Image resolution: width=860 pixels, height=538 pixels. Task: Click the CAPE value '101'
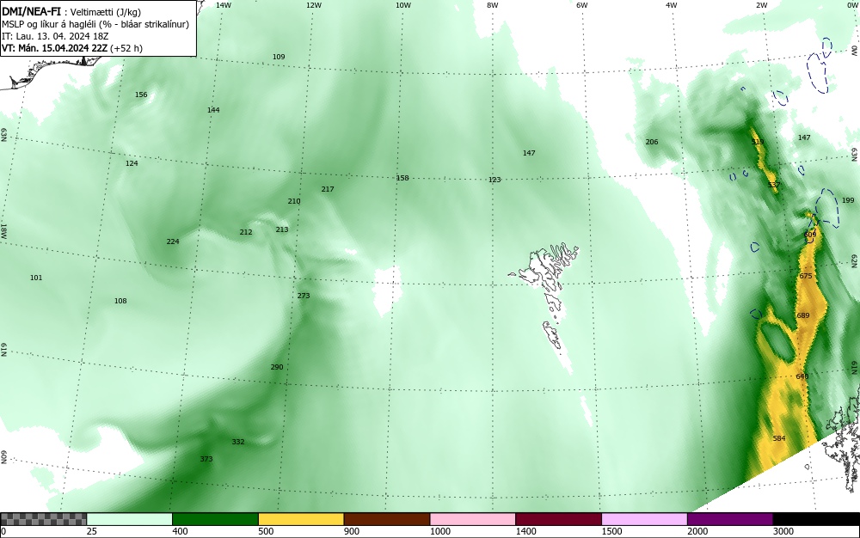pyautogui.click(x=35, y=278)
